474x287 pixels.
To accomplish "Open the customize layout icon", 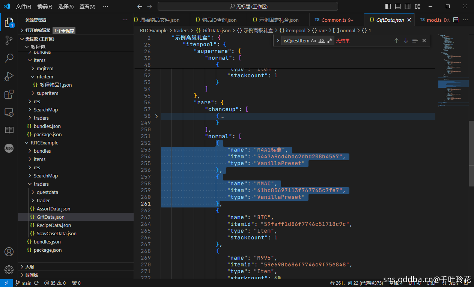I will pos(417,6).
